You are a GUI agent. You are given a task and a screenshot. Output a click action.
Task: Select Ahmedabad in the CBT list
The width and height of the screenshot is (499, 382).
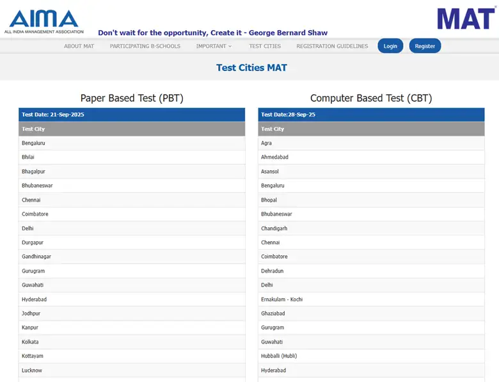tap(371, 157)
